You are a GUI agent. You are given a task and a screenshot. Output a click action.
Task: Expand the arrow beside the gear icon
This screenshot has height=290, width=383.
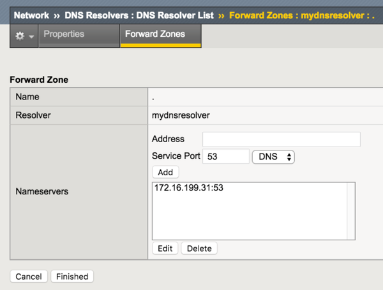point(30,36)
